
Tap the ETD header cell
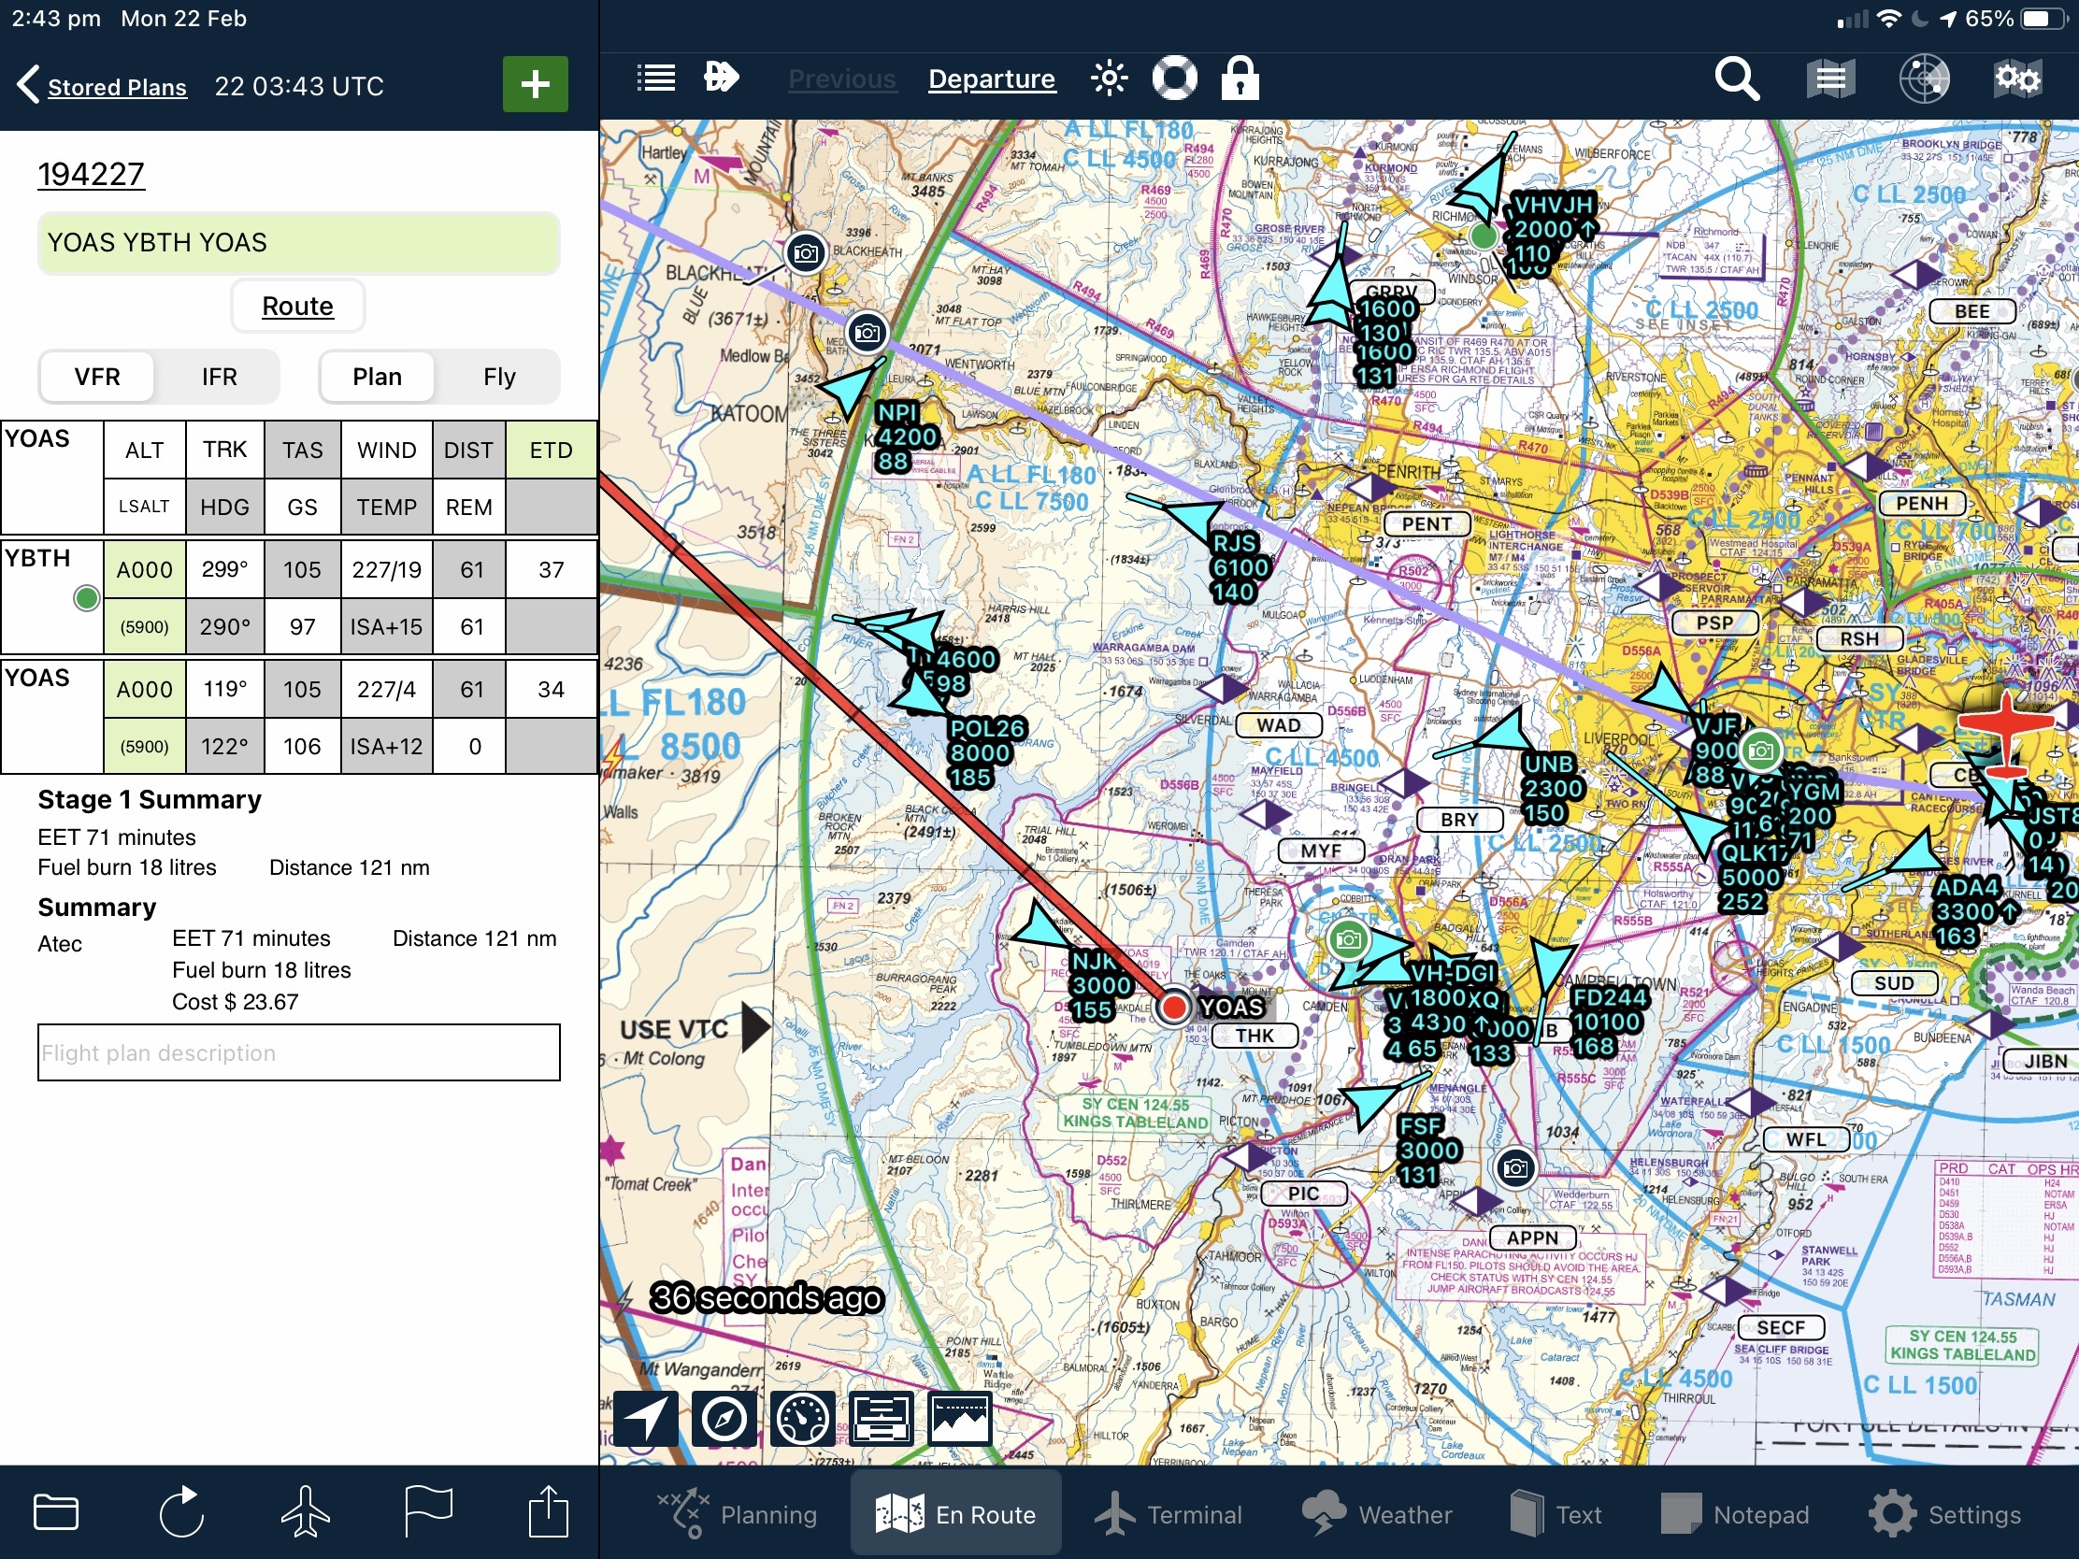(552, 451)
